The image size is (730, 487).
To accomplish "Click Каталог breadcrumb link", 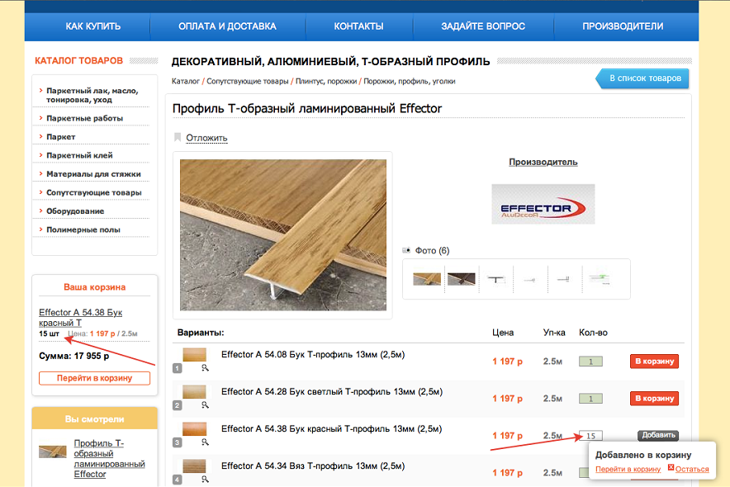I will coord(185,82).
